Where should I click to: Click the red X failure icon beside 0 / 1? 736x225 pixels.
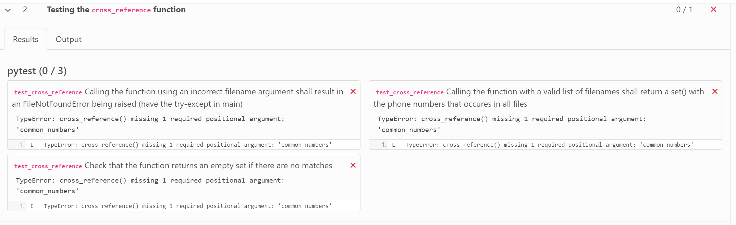(x=713, y=10)
